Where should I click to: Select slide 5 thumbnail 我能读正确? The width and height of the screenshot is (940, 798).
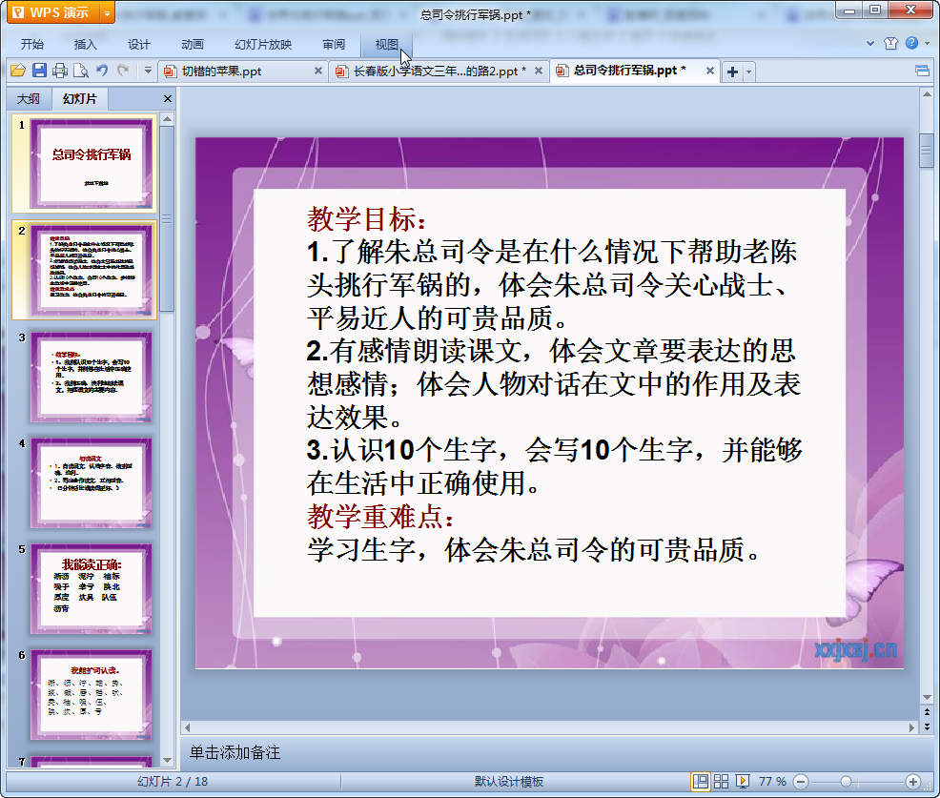point(91,589)
